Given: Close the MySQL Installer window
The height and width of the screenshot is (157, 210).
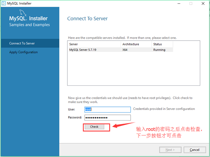Looking at the screenshot, I should click(x=203, y=3).
